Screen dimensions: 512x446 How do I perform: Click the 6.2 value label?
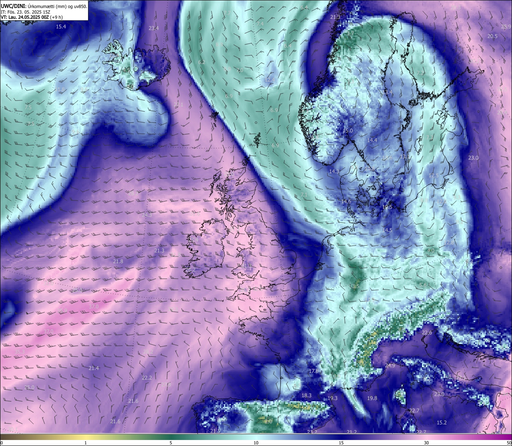point(202,62)
